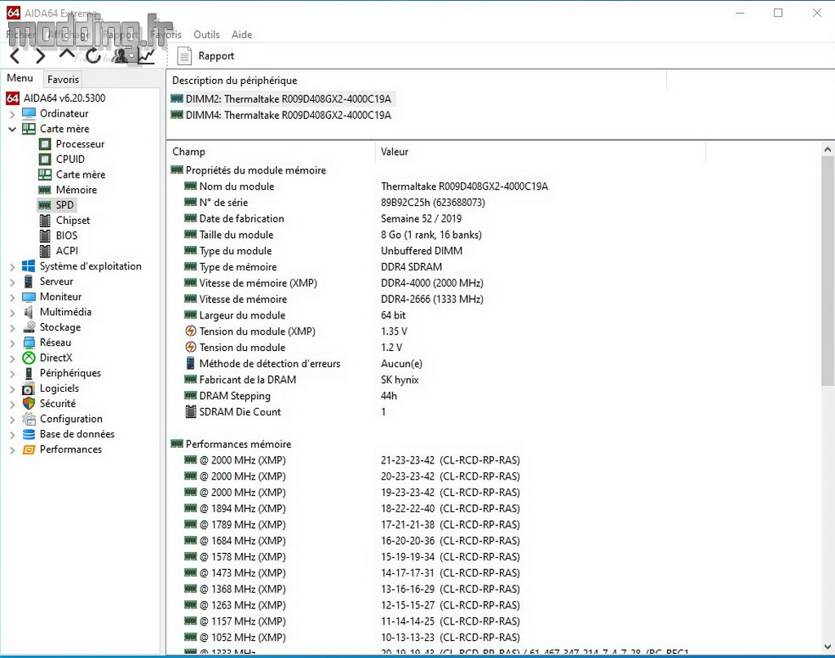Expand the Périphériques tree node
Viewport: 835px width, 658px height.
pos(12,374)
